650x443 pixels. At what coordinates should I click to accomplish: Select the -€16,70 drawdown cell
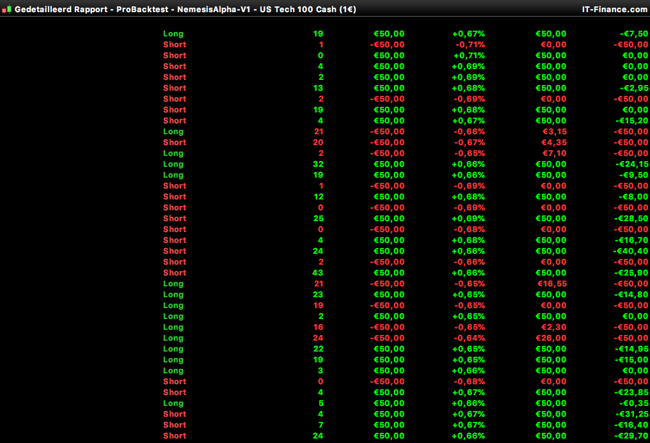[x=631, y=240]
